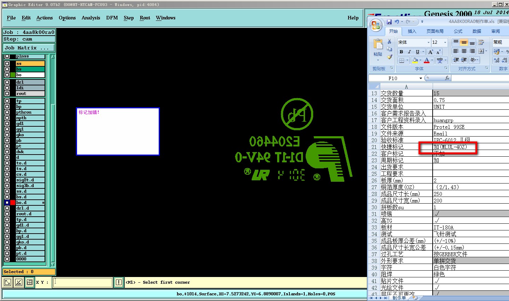Image resolution: width=509 pixels, height=301 pixels.
Task: Expand the clipboard group dialog launcher
Action: pyautogui.click(x=391, y=68)
